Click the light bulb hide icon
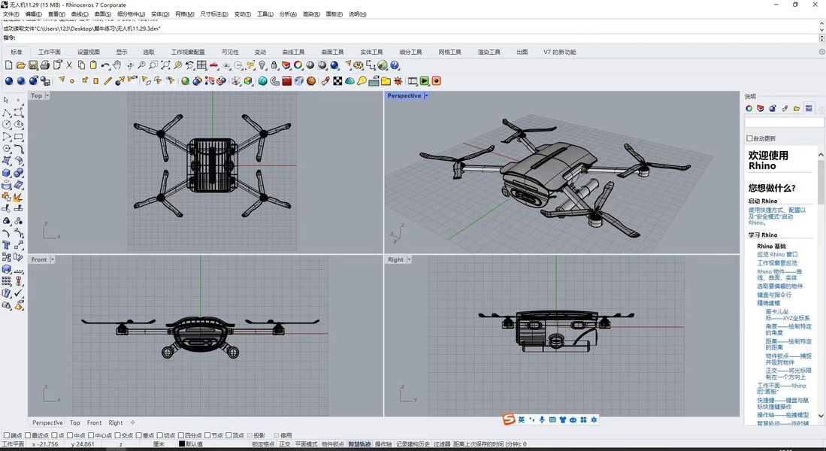This screenshot has height=451, width=826. [262, 65]
